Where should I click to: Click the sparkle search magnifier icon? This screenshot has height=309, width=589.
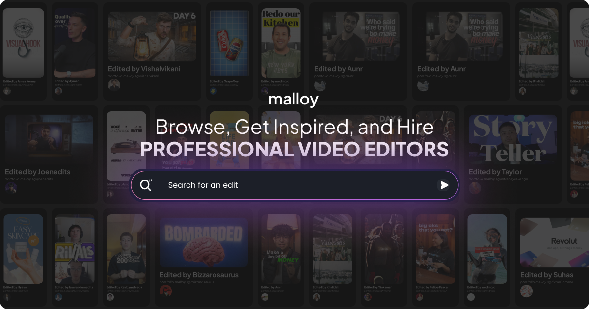(146, 185)
